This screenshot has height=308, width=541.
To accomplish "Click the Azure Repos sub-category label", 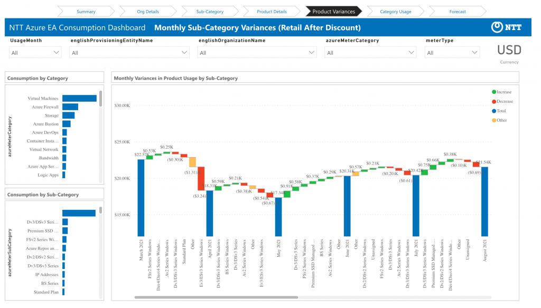I will pos(42,248).
